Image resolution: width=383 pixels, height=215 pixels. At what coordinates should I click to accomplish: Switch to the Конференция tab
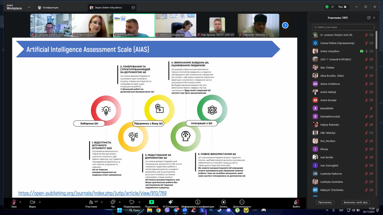pyautogui.click(x=48, y=7)
